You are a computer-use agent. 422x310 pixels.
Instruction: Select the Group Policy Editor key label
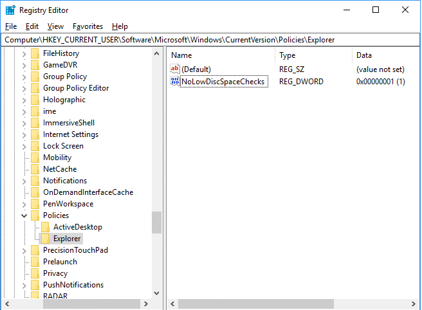[76, 88]
